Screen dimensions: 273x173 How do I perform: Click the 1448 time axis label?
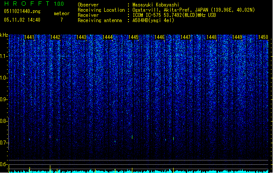coord(211,37)
